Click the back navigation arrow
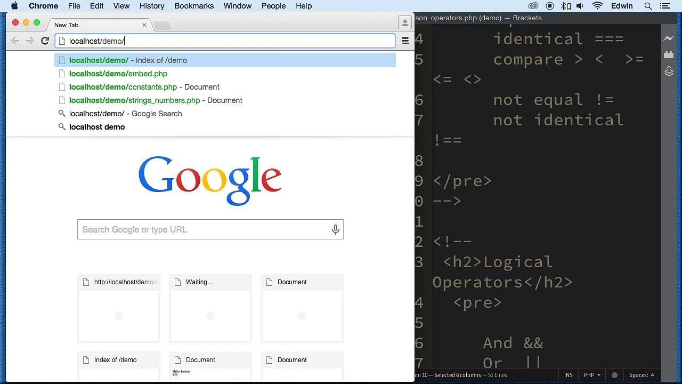Viewport: 682px width, 384px height. (x=15, y=41)
